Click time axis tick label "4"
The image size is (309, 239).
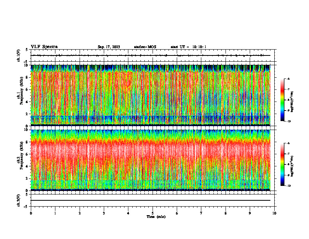pyautogui.click(x=128, y=213)
